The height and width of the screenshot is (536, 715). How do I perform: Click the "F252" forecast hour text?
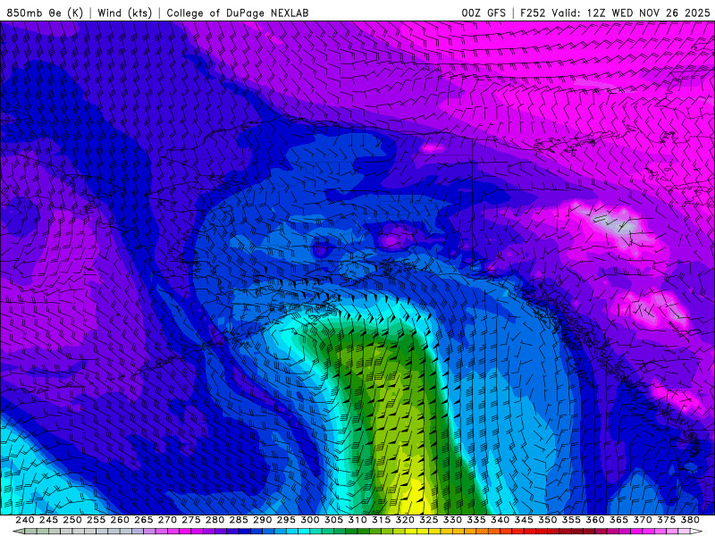[x=533, y=13]
